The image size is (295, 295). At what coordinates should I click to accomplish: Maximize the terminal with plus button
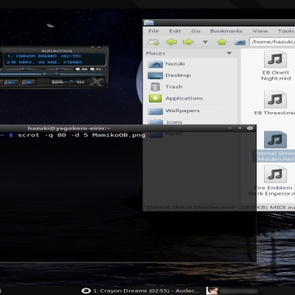click(240, 128)
